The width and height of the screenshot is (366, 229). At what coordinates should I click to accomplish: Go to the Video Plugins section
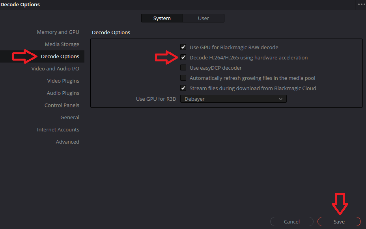pyautogui.click(x=63, y=81)
